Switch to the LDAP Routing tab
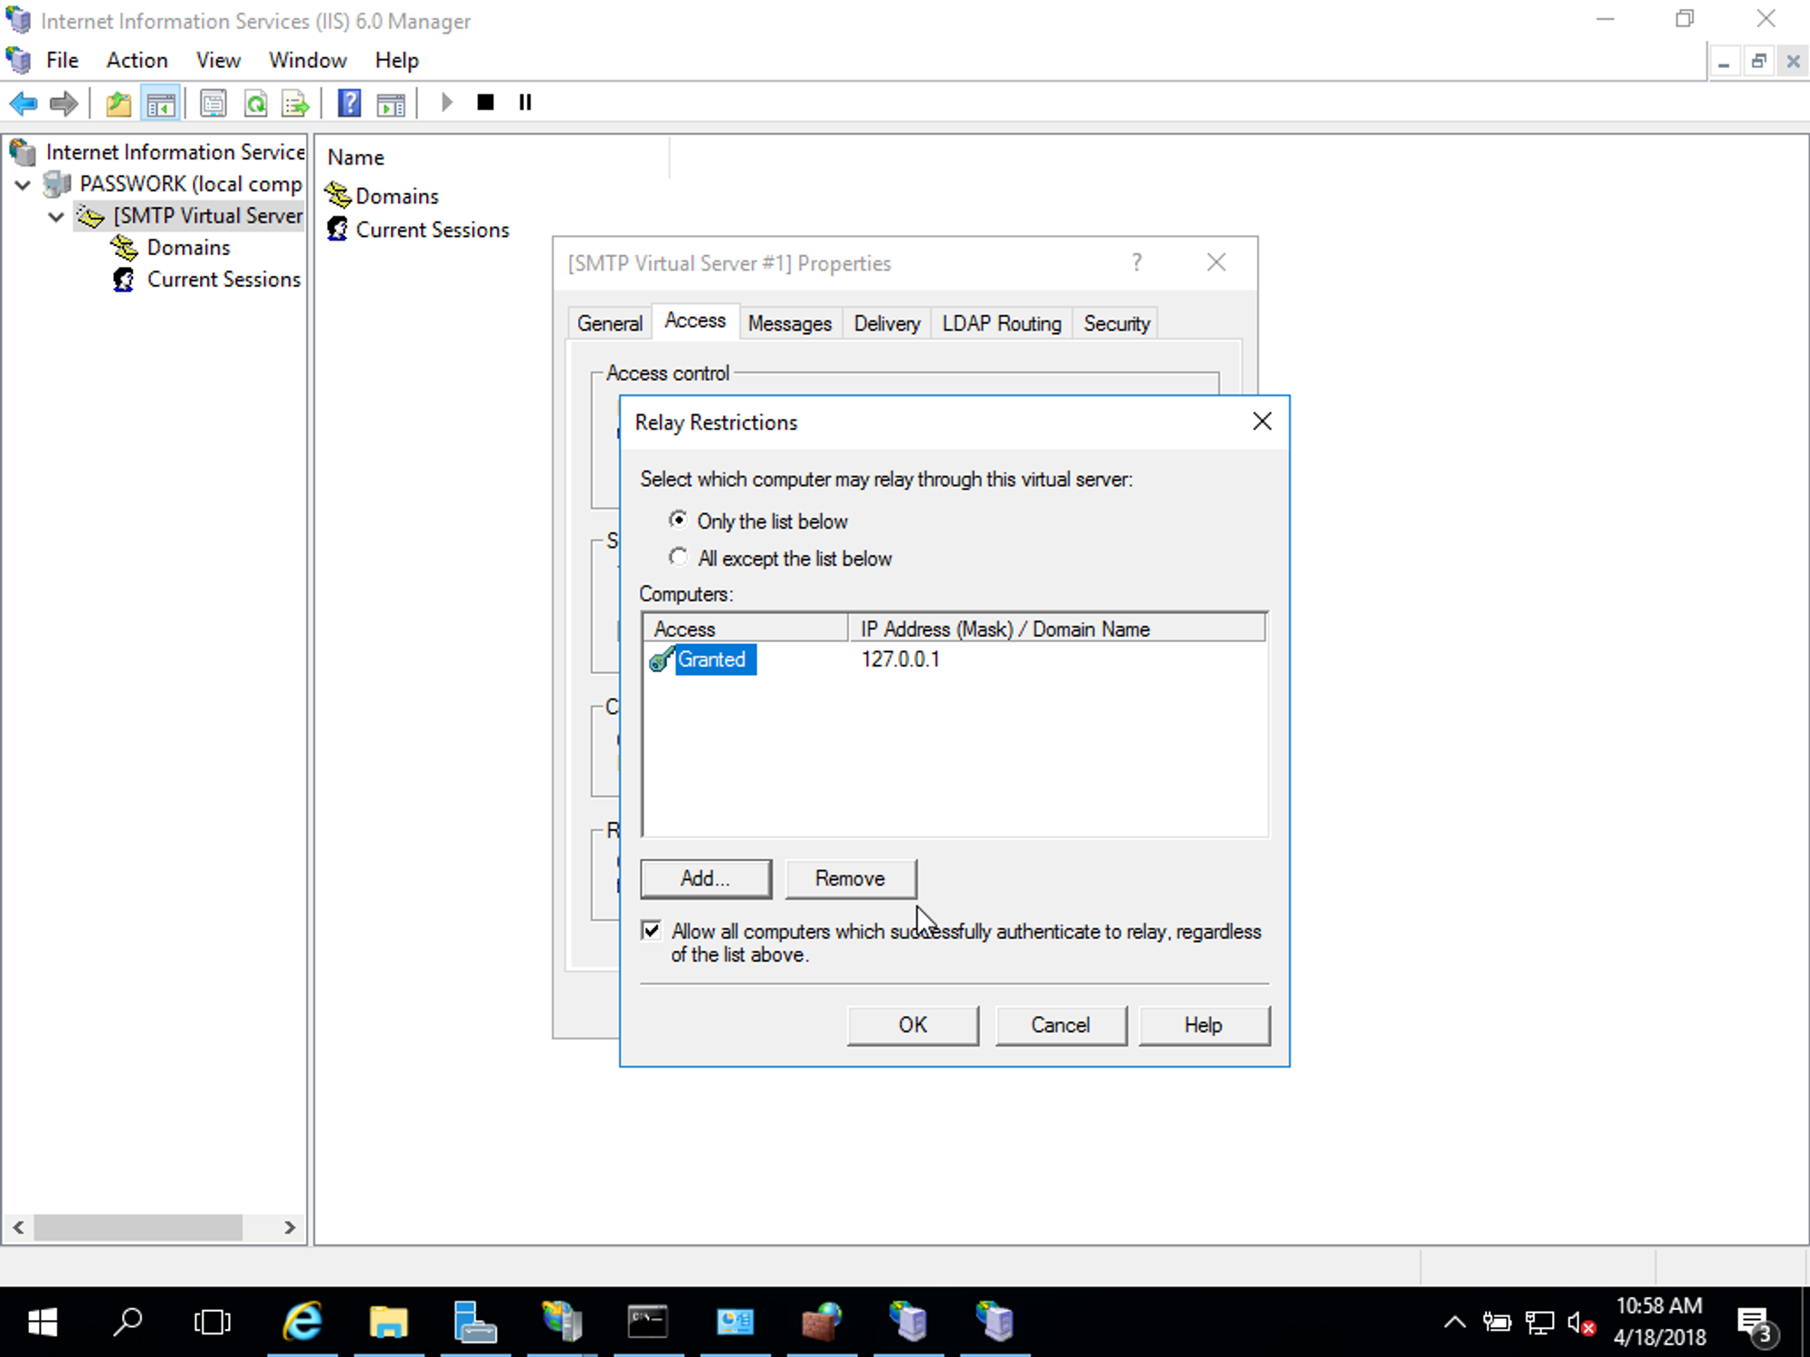The height and width of the screenshot is (1357, 1810). [1001, 323]
